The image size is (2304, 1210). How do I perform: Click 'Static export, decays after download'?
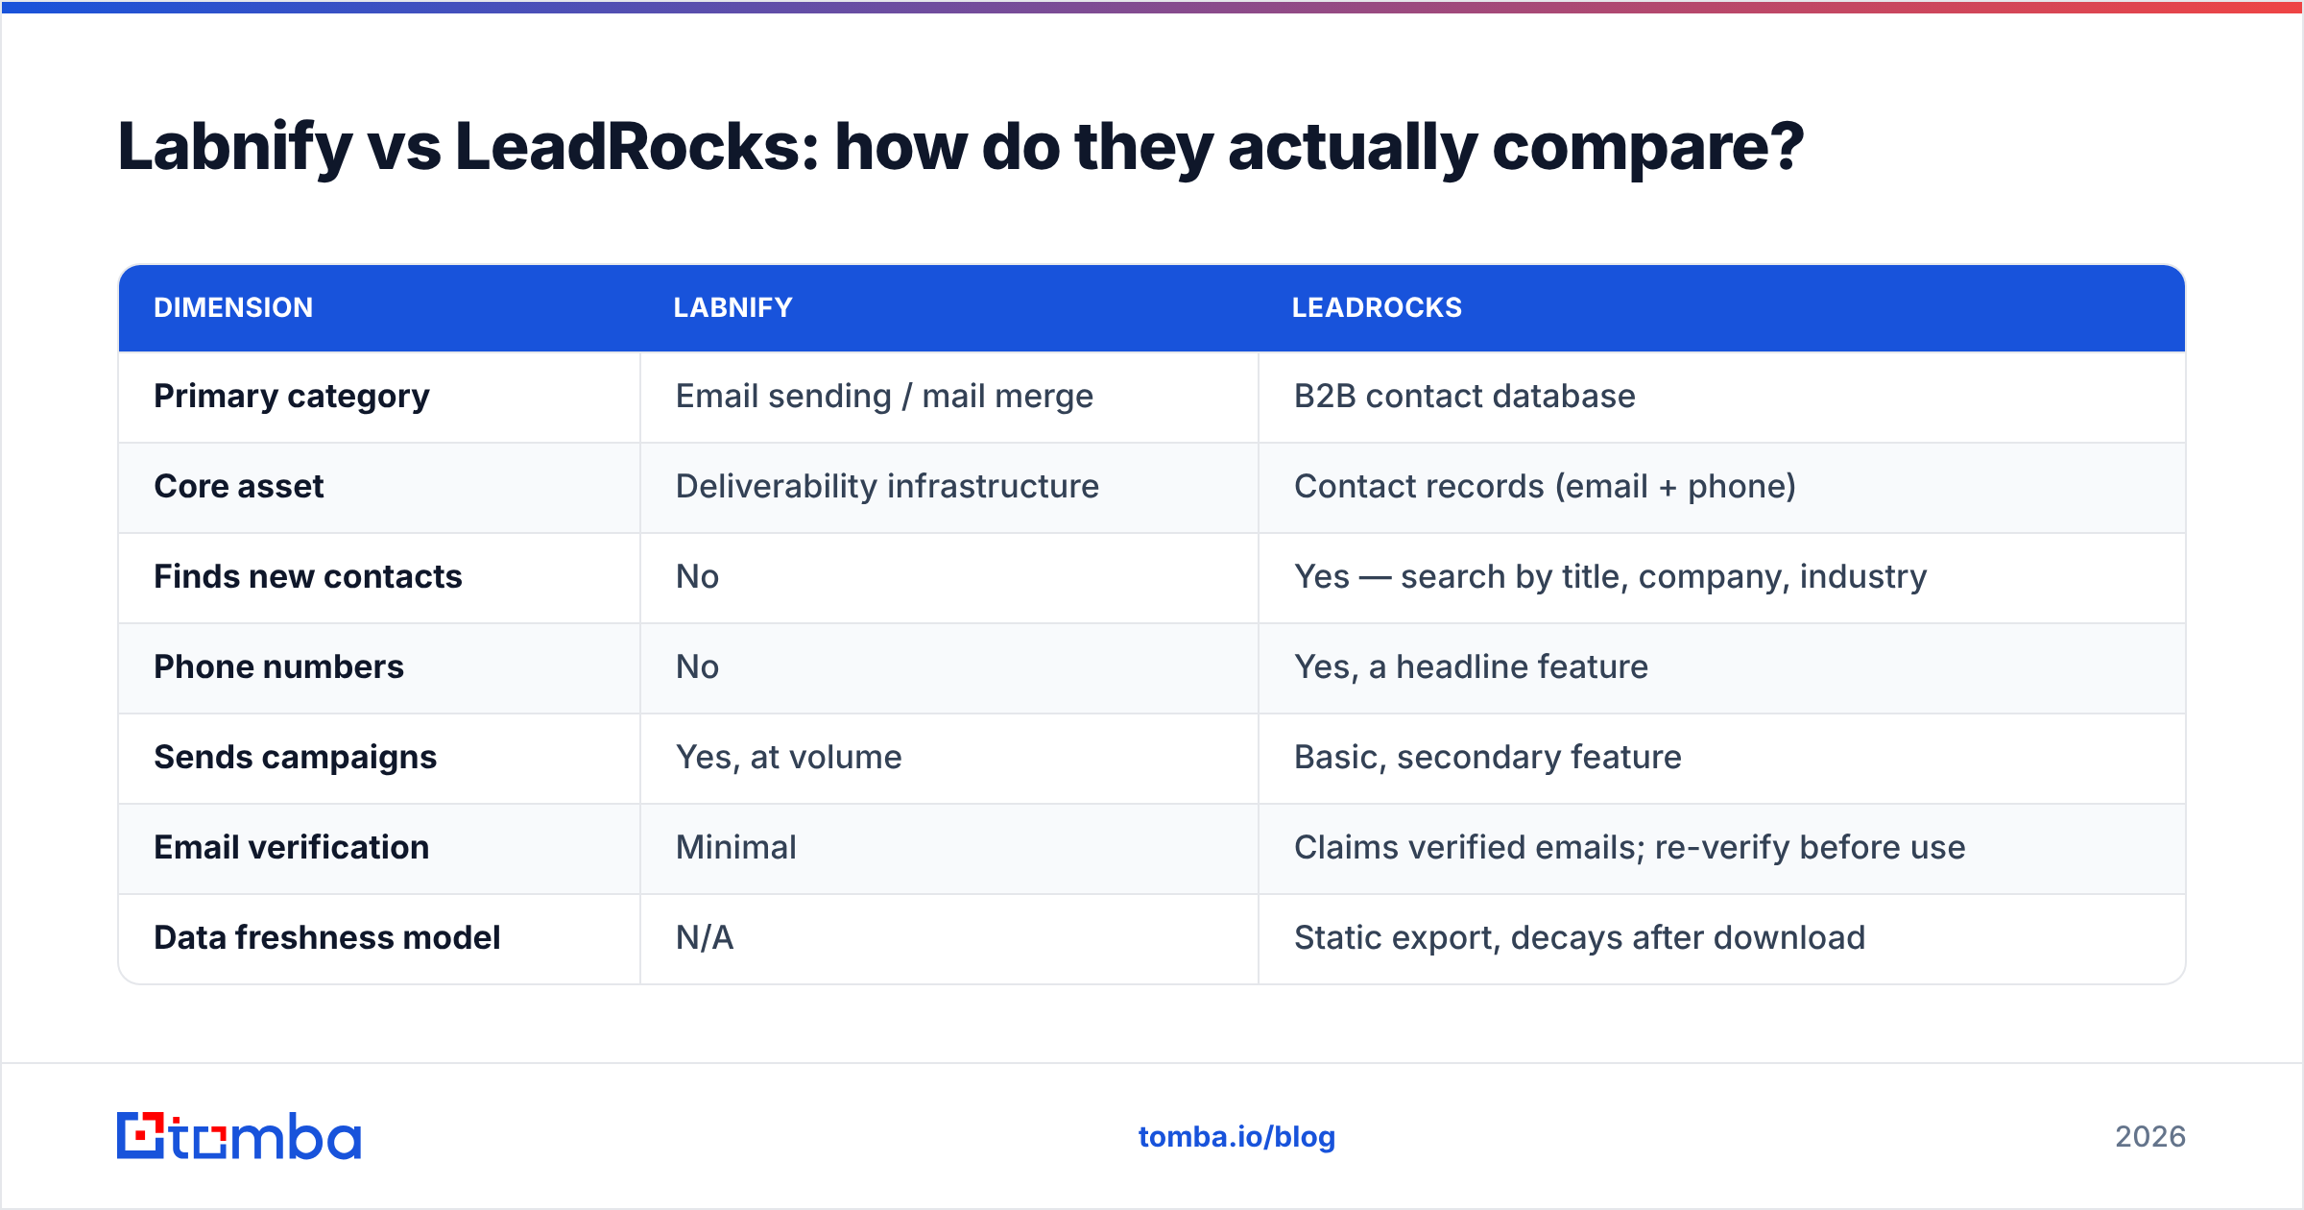tap(1579, 938)
